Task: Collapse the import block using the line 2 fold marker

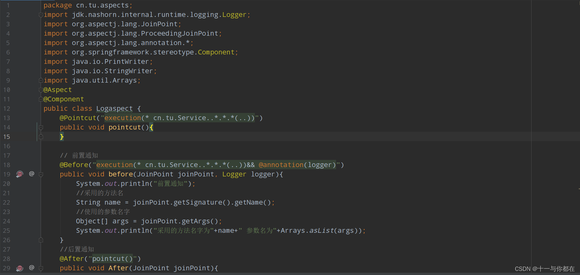Action: click(41, 15)
